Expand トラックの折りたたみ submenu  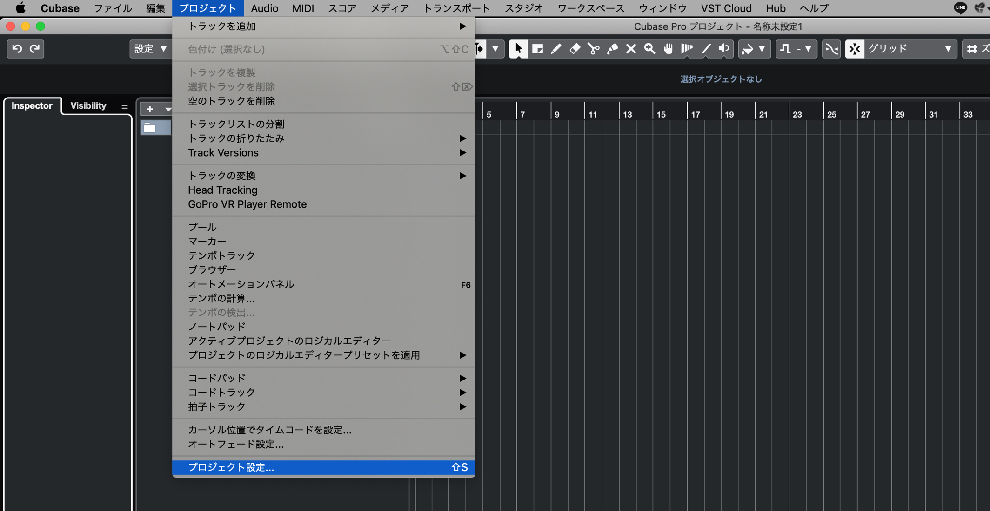(x=323, y=138)
